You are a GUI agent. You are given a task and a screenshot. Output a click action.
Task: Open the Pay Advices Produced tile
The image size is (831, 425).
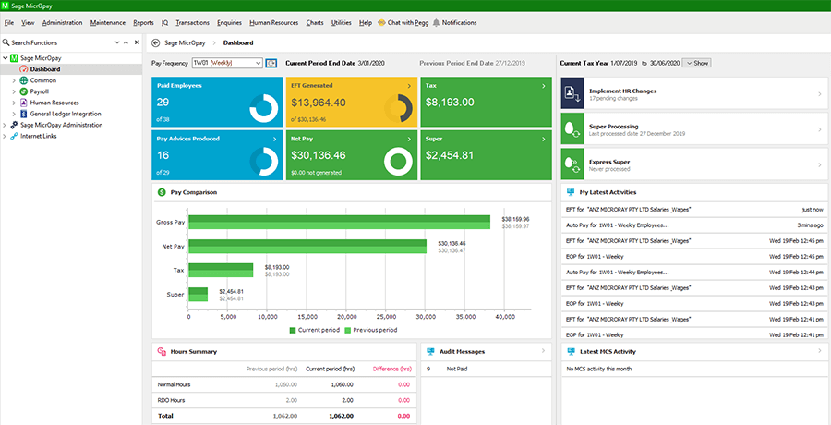coord(217,155)
